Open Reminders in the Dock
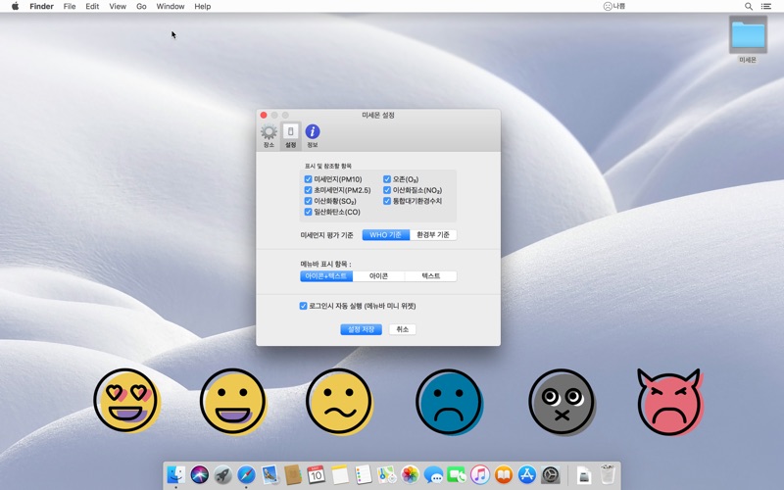This screenshot has width=784, height=490. (363, 474)
